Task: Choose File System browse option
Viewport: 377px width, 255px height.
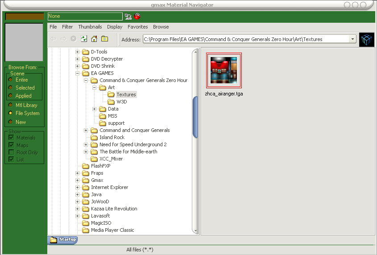Action: 10,113
